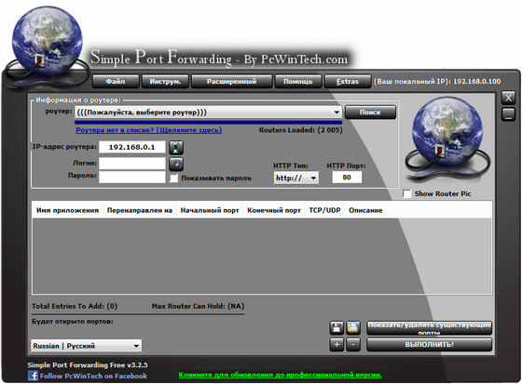
Task: Click the globe router picture
Action: coord(447,139)
